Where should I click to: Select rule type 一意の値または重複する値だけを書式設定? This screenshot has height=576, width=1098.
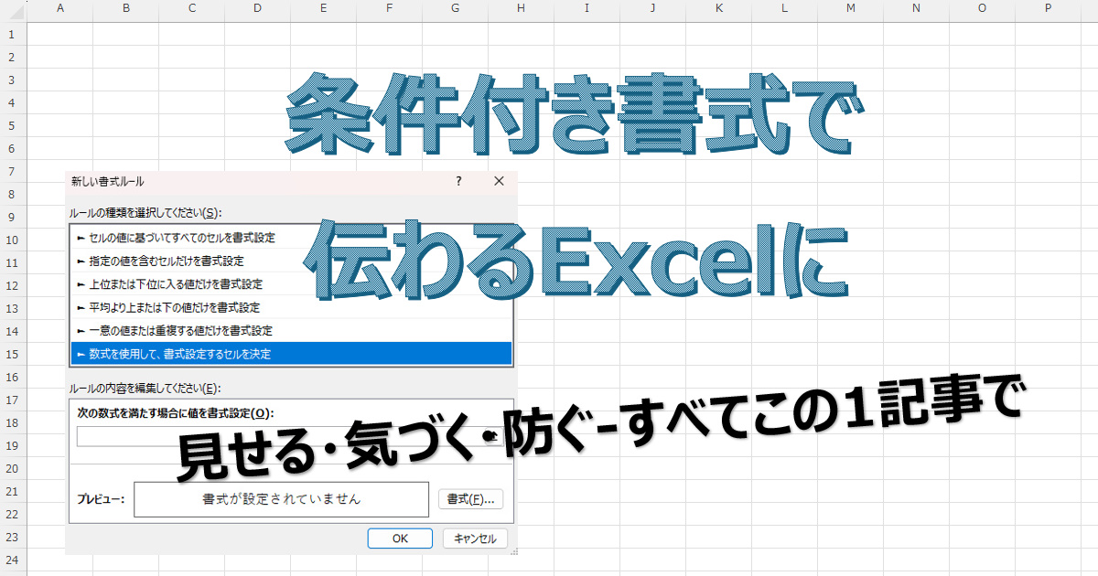(291, 330)
